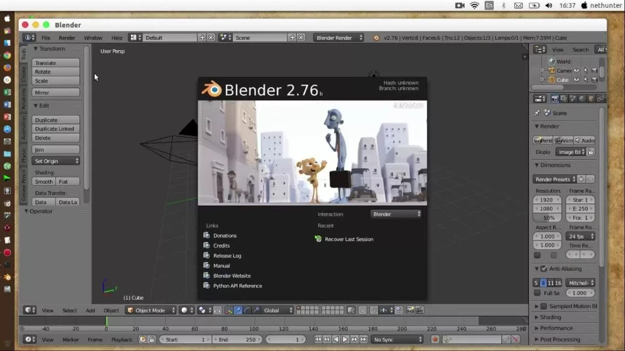Click the Info editor type icon
The width and height of the screenshot is (625, 351).
coord(30,38)
